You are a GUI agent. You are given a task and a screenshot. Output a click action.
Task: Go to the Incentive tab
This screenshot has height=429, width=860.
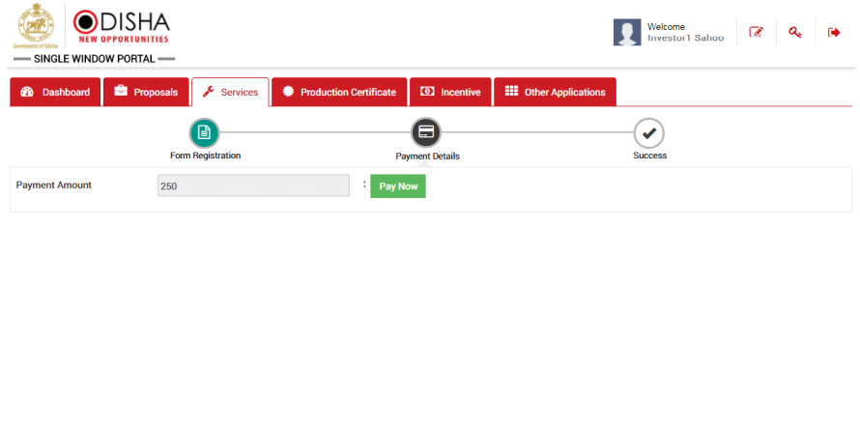coord(450,92)
